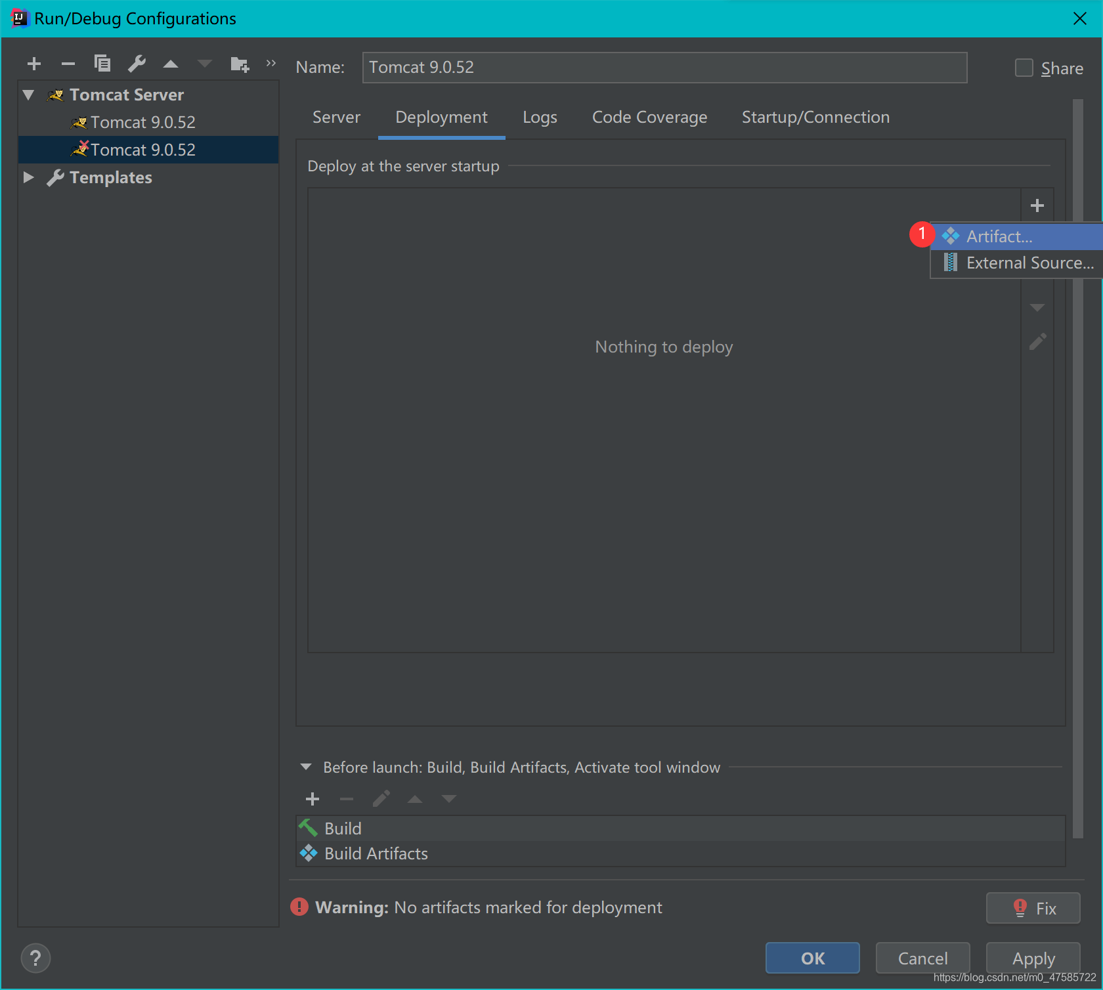
Task: Open the Logs tab
Action: click(540, 117)
